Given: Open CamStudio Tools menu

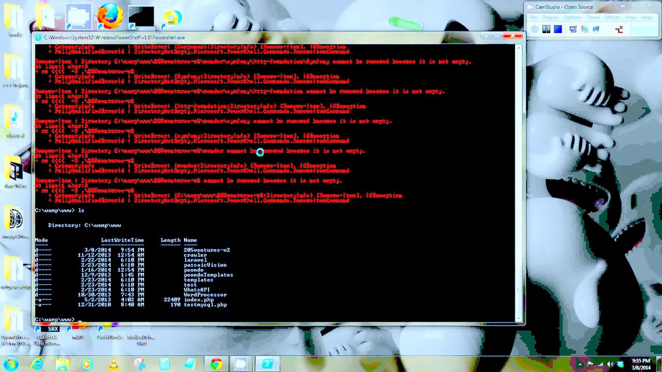Looking at the screenshot, I should [x=593, y=18].
